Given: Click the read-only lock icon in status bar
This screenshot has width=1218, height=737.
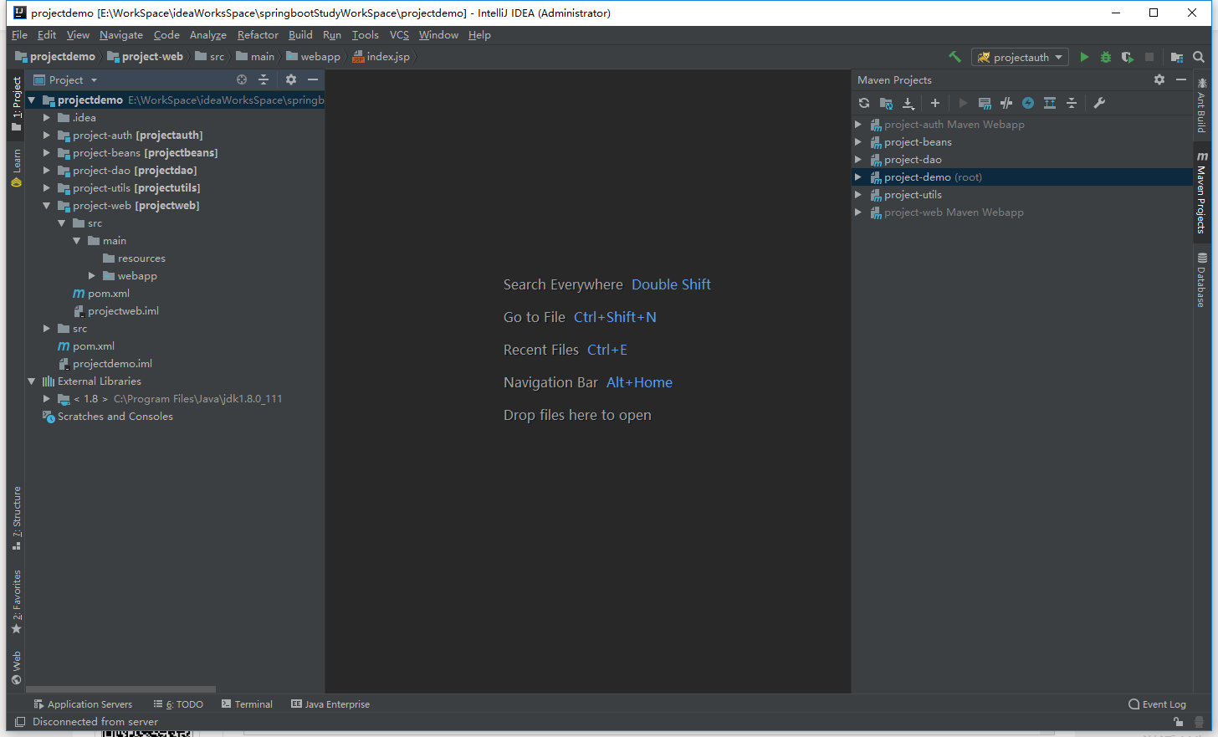Looking at the screenshot, I should click(x=1178, y=722).
